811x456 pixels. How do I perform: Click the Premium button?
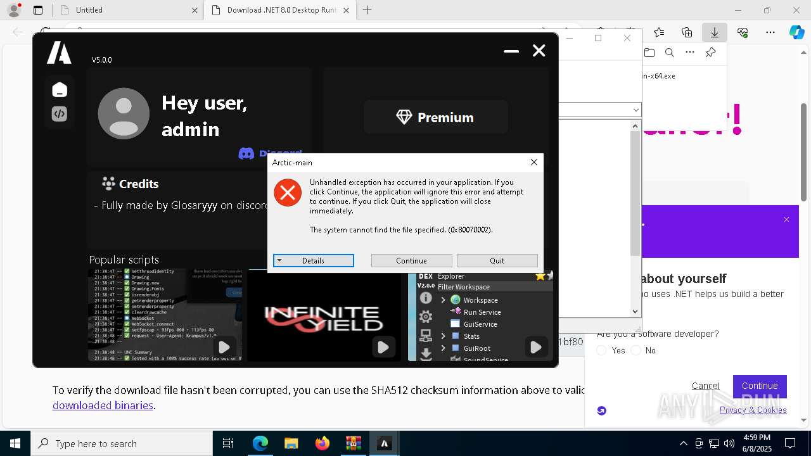coord(435,117)
